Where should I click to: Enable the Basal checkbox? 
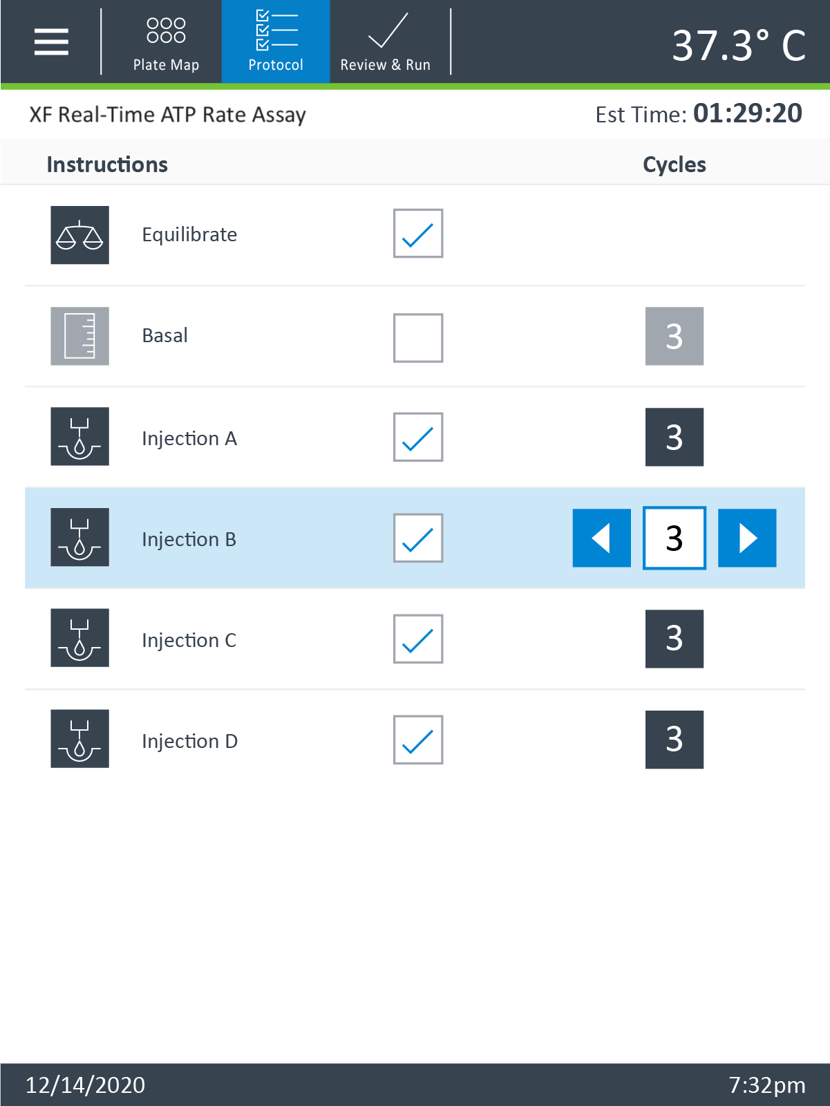click(418, 338)
